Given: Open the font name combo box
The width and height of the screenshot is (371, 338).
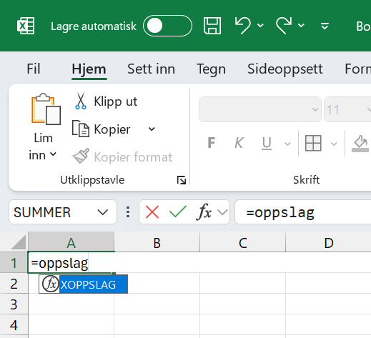Looking at the screenshot, I should click(x=260, y=109).
